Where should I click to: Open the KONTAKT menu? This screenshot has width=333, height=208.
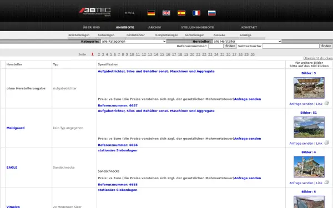click(249, 27)
